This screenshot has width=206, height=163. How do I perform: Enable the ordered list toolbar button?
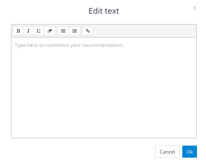click(75, 31)
